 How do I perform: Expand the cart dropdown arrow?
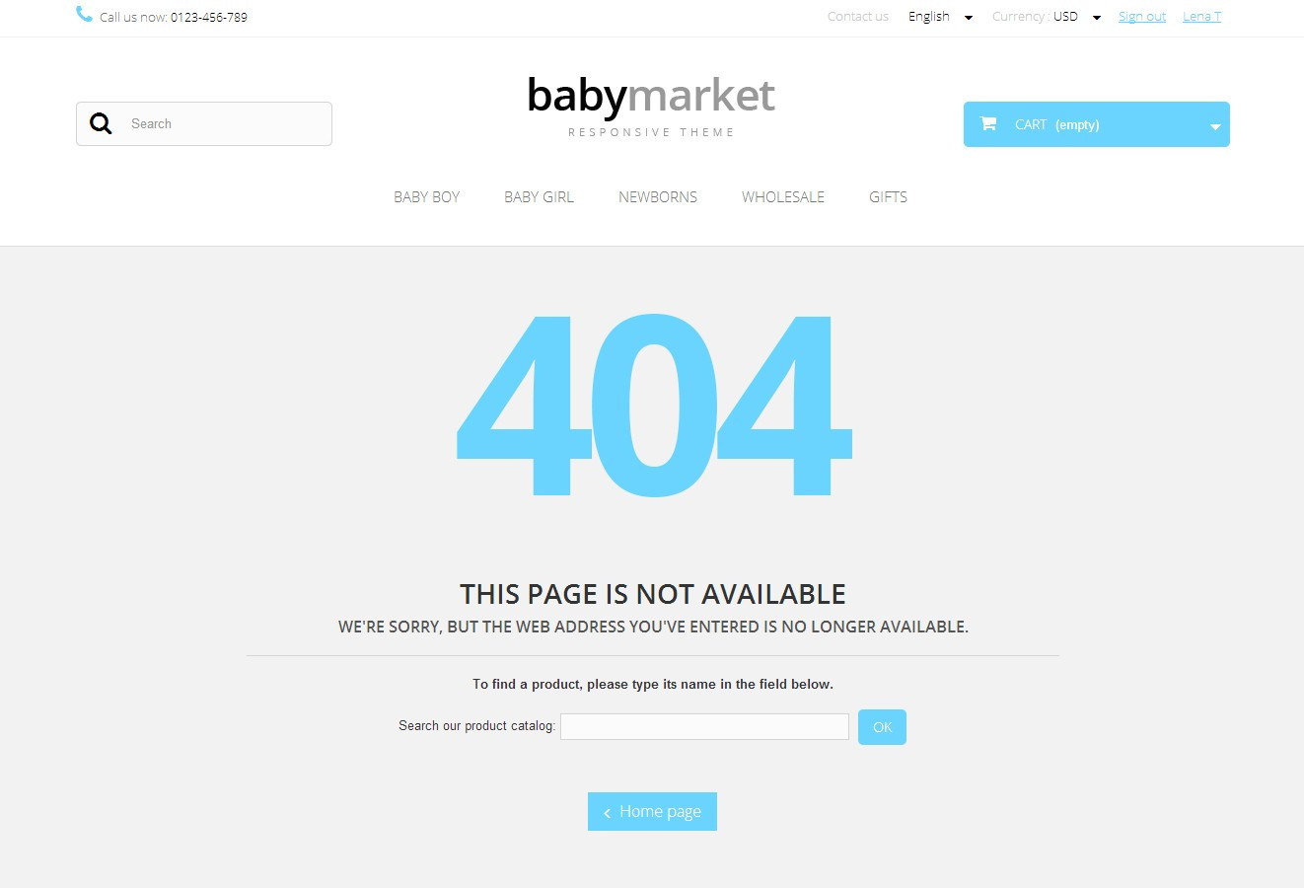[x=1215, y=126]
